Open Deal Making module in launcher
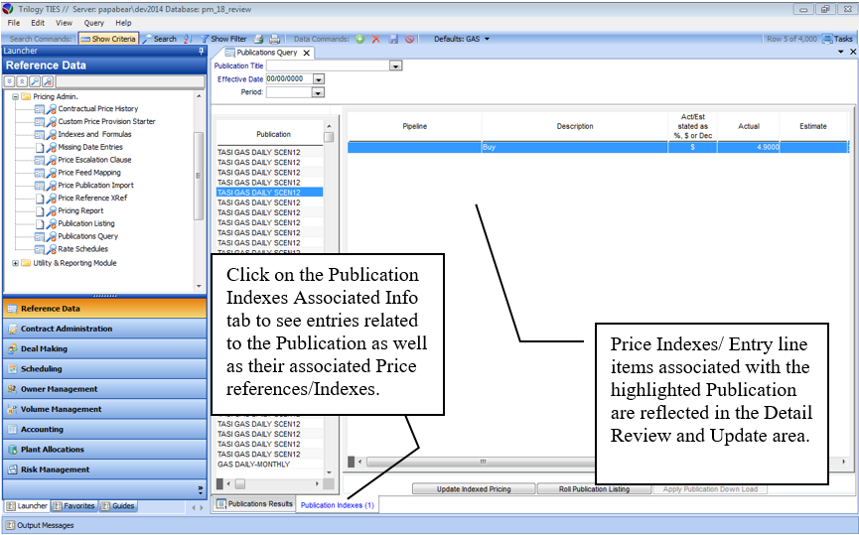 (44, 349)
